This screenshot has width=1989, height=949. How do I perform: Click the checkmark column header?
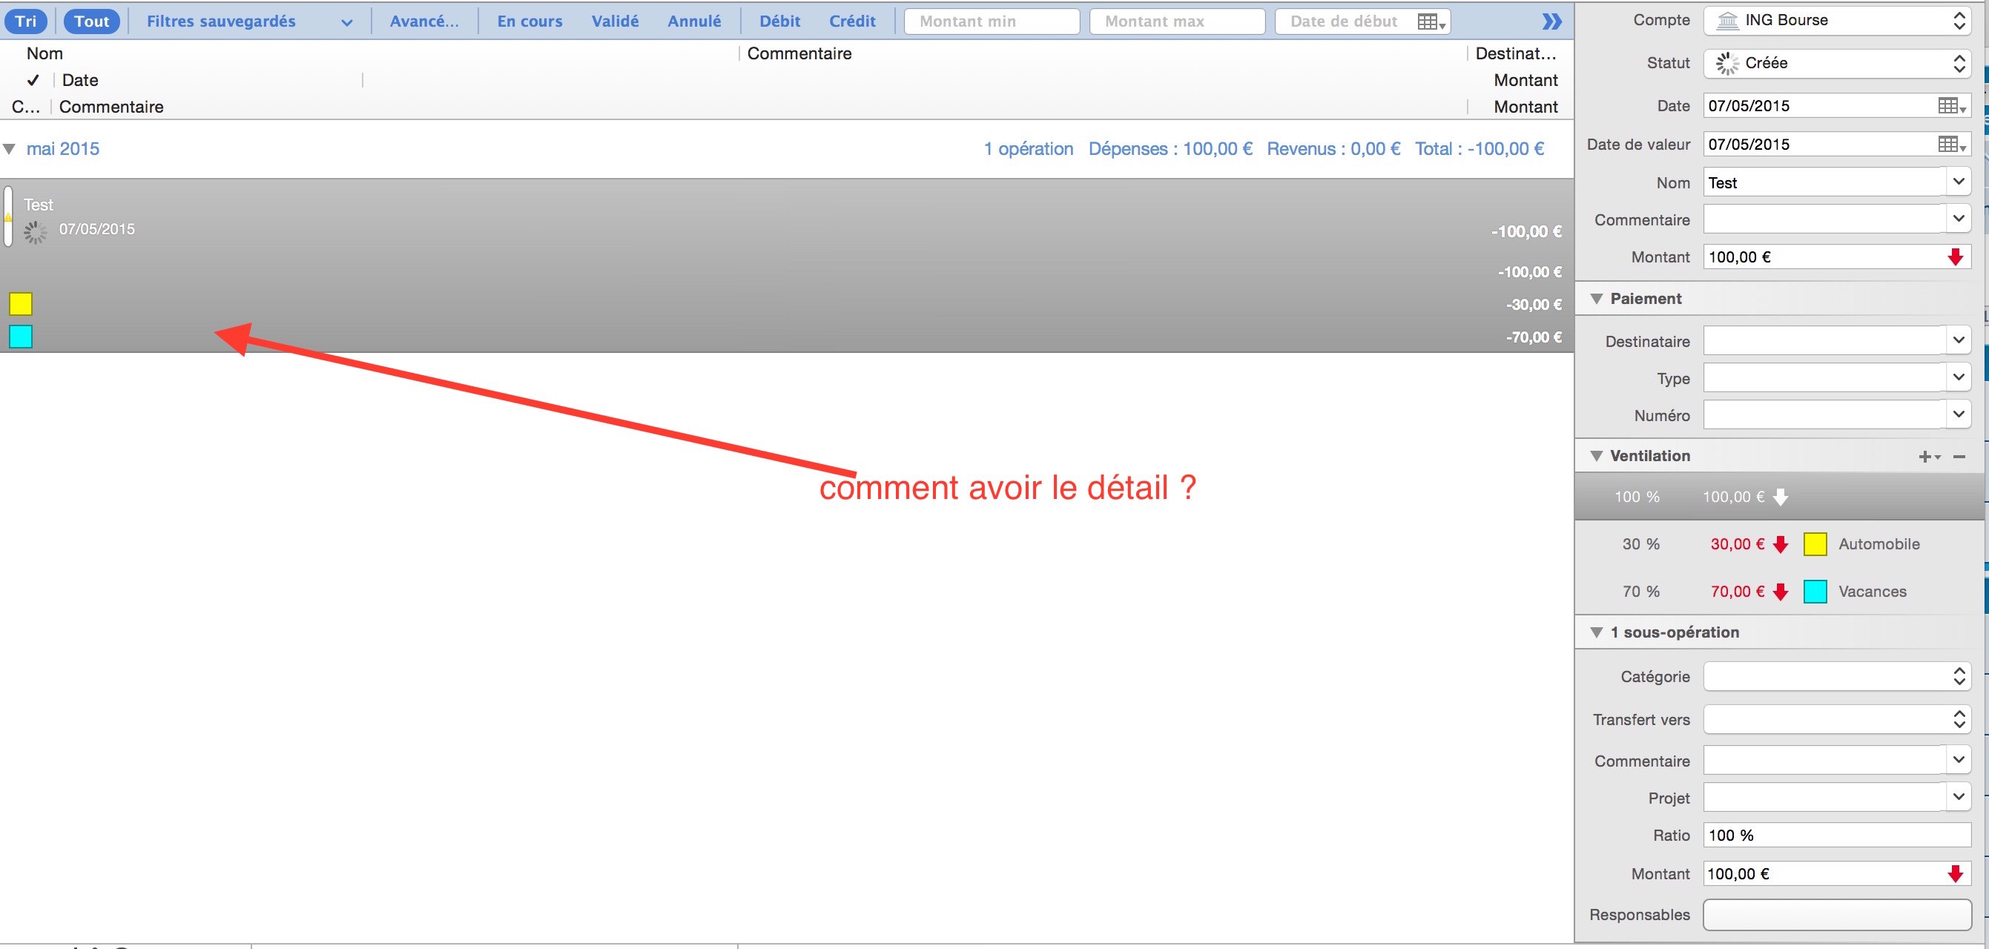coord(33,80)
